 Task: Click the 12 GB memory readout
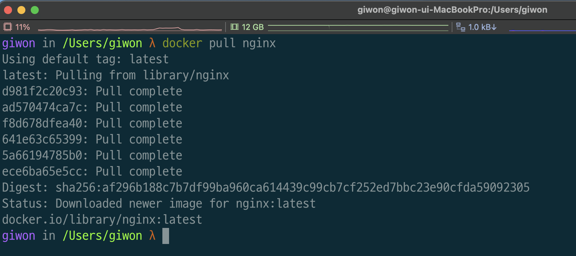(x=253, y=27)
